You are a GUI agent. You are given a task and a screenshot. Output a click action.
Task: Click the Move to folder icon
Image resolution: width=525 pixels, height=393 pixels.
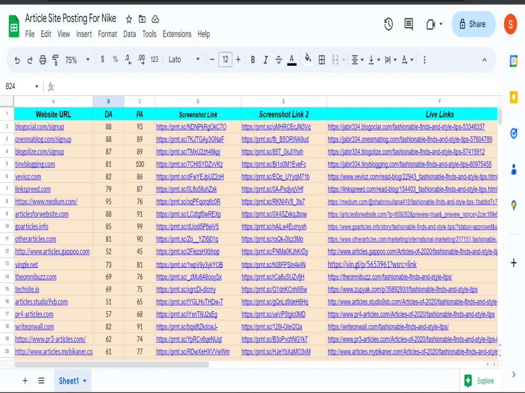[142, 19]
